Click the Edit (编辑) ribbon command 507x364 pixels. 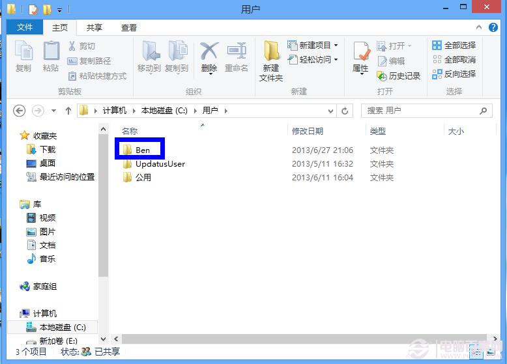(x=391, y=61)
